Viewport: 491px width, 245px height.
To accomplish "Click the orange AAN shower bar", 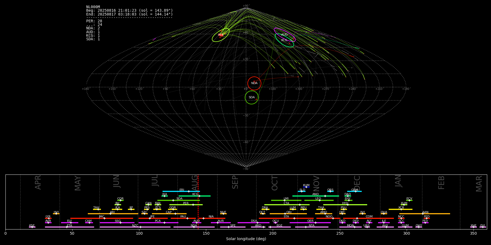I will (425, 214).
